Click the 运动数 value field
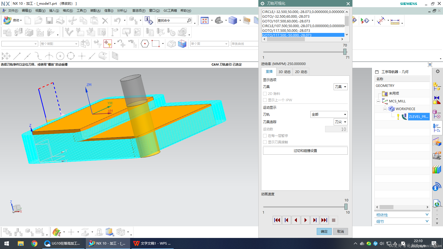The image size is (443, 249). coord(336,129)
